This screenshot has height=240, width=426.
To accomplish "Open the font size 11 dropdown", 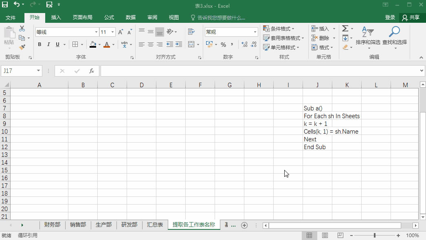I will click(x=112, y=32).
